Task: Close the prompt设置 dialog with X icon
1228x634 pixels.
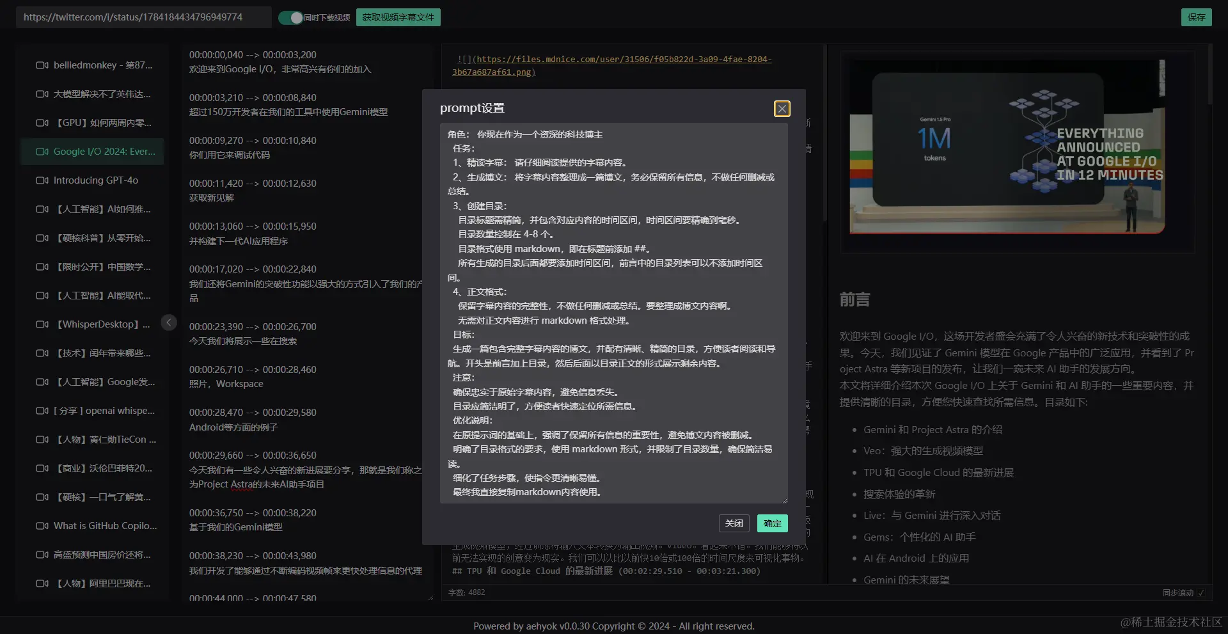Action: (782, 109)
